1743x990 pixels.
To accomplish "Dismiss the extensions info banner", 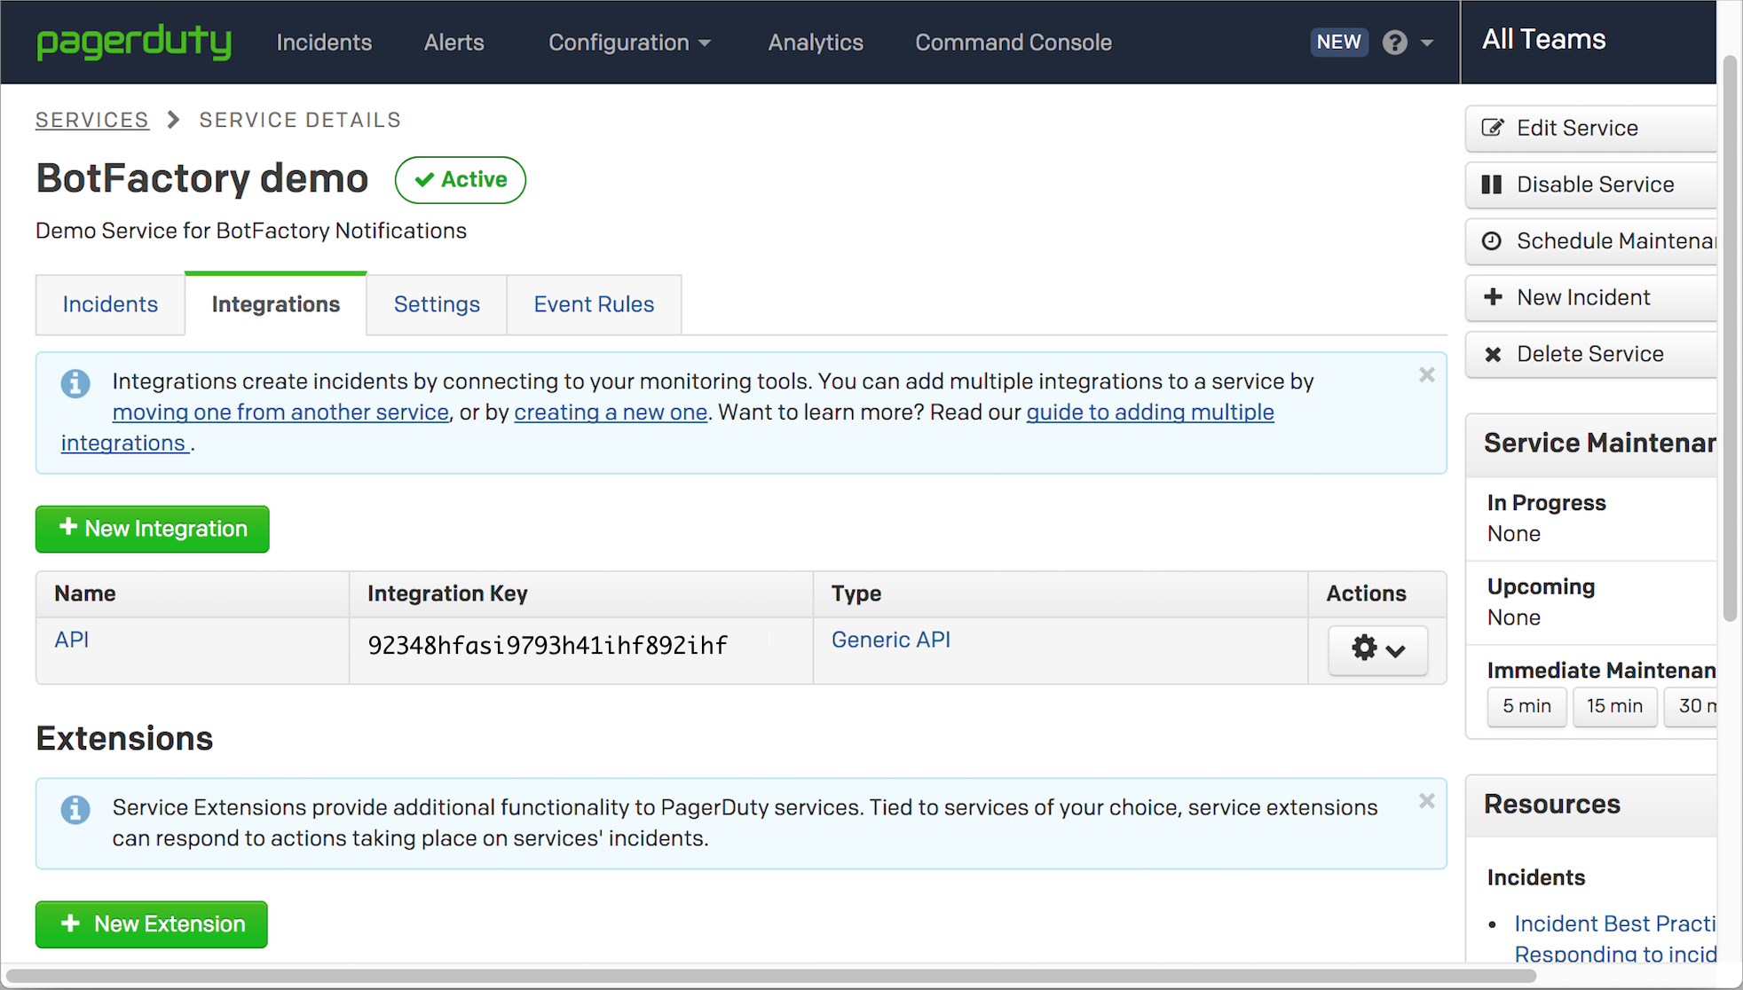I will (x=1426, y=801).
